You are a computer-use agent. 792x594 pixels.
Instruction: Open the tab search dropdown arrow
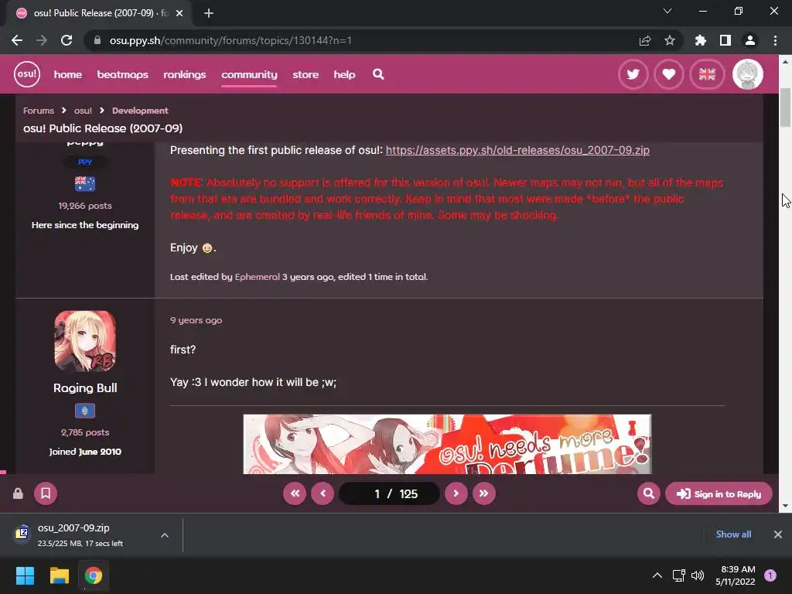pos(667,11)
